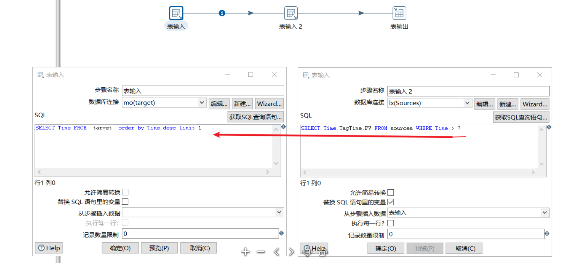Open the lx(Sources) database connection dropdown
Screen dimensions: 568x263
[467, 103]
